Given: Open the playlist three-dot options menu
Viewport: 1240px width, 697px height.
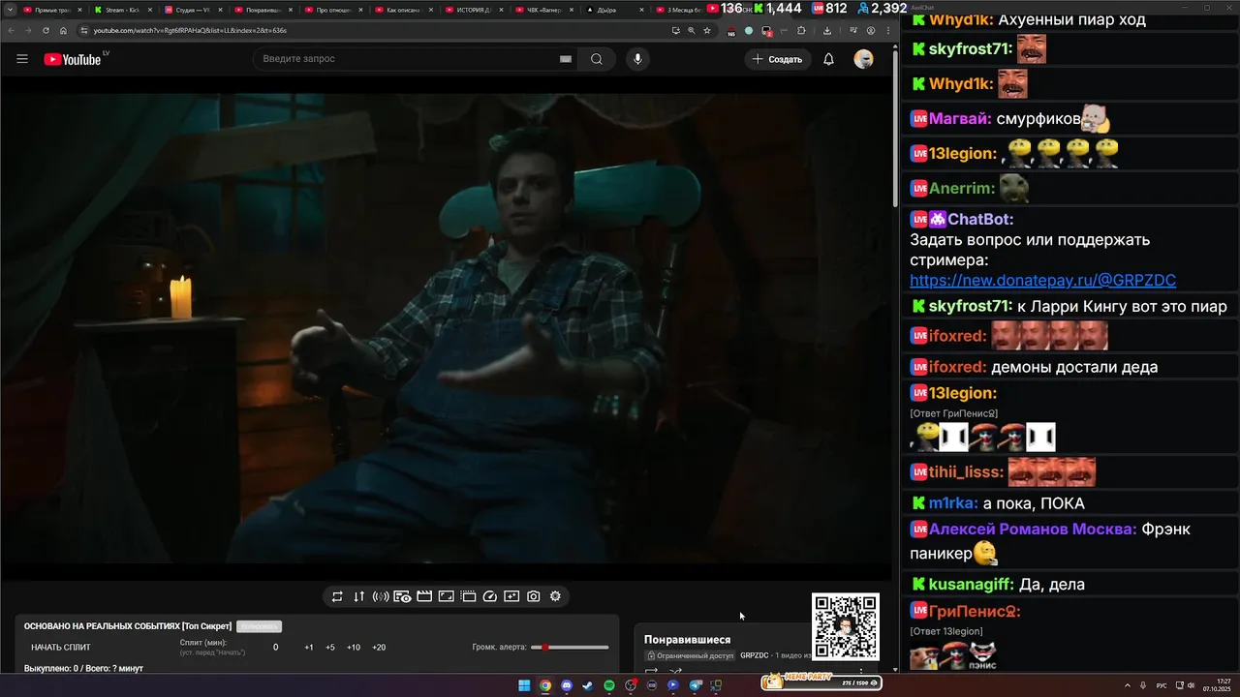Looking at the screenshot, I should coord(861,671).
